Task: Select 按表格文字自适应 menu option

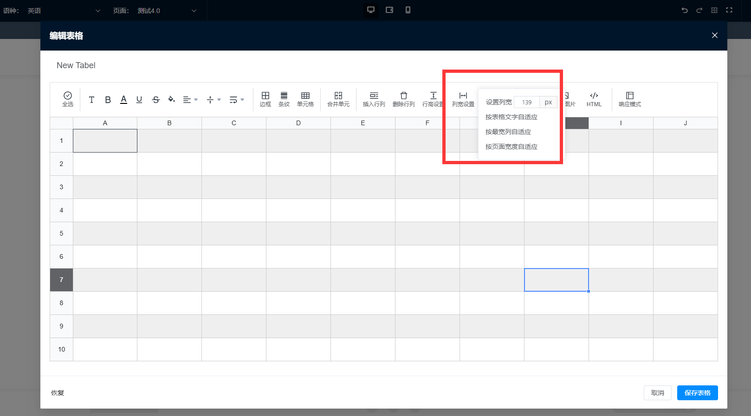Action: tap(511, 117)
